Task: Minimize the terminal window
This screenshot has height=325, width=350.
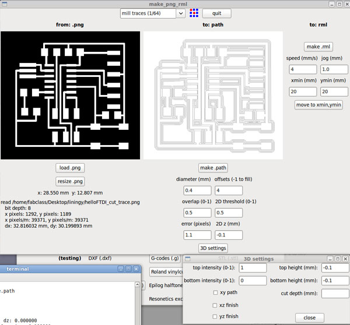Action: 121,269
